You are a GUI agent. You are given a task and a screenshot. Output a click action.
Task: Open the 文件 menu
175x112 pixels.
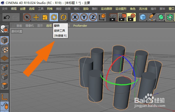coord(5,9)
